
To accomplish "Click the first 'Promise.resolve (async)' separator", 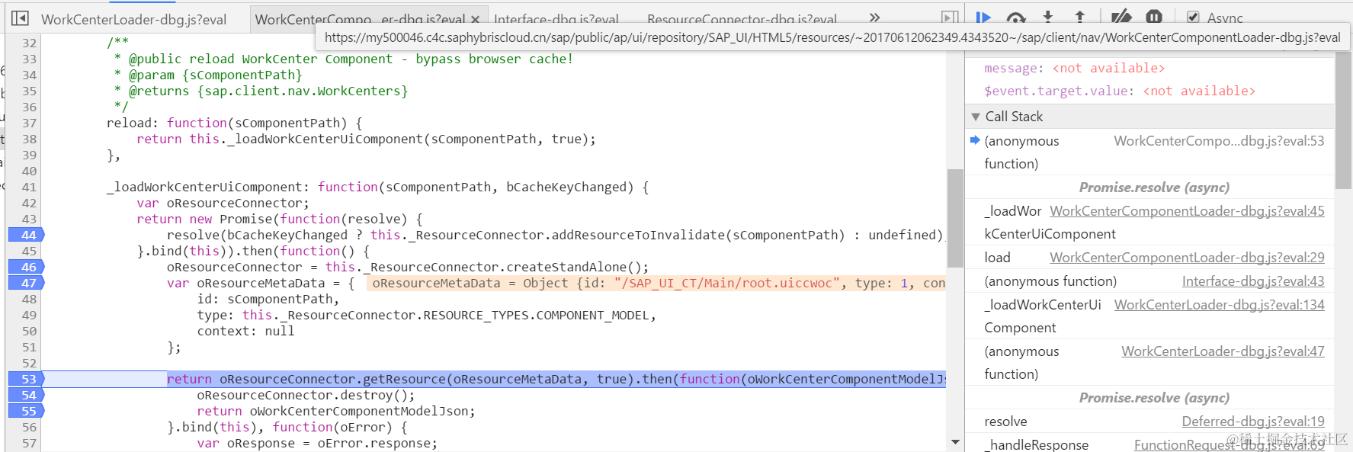I will pos(1154,188).
